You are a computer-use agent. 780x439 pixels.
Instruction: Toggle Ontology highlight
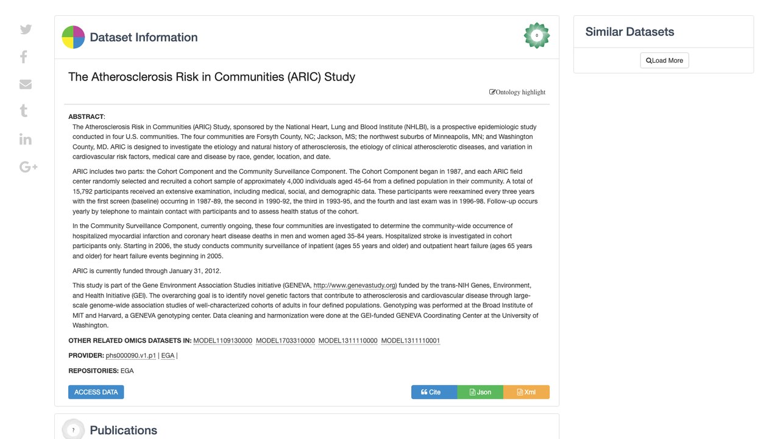click(517, 92)
